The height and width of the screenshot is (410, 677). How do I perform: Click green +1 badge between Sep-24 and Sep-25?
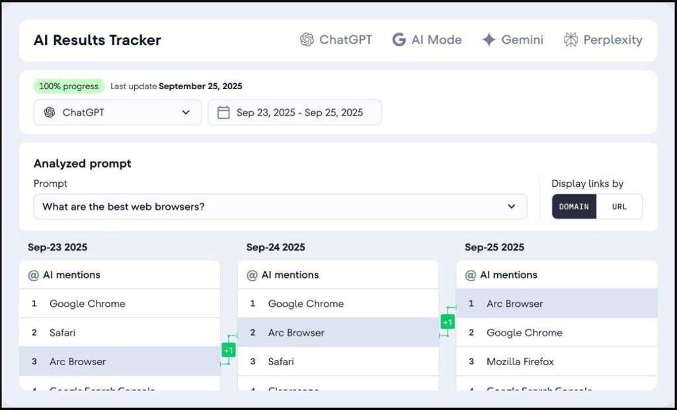point(448,322)
